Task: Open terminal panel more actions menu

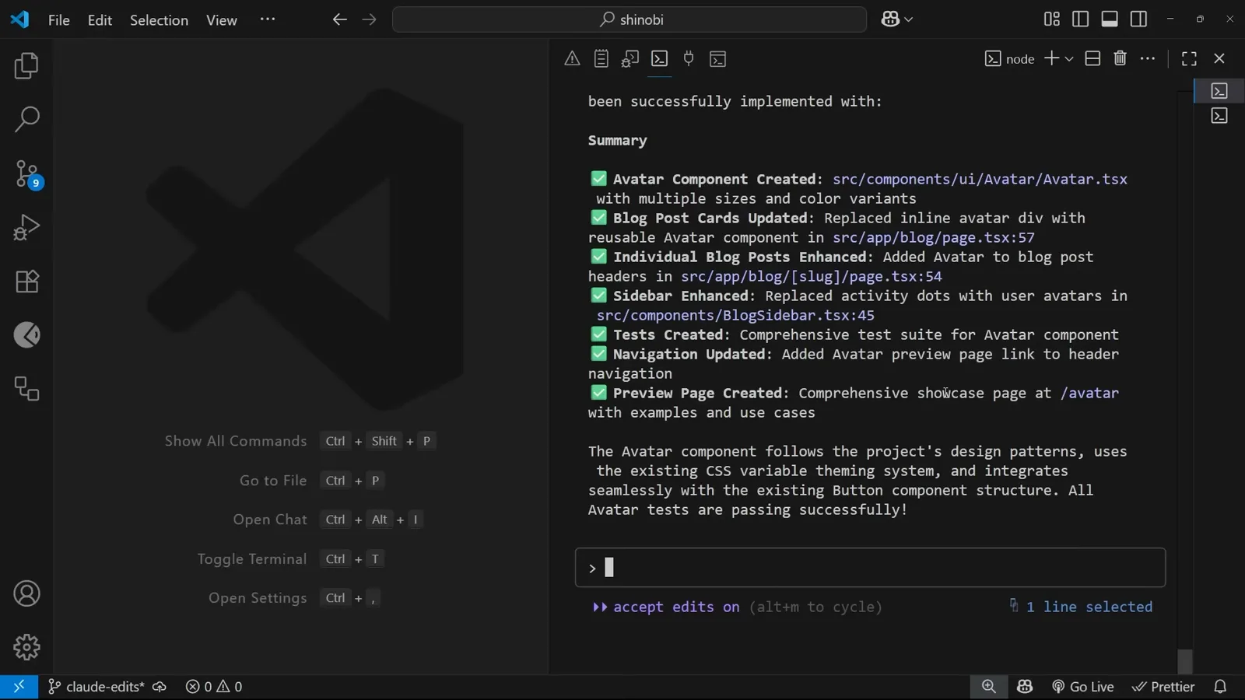Action: (1148, 58)
